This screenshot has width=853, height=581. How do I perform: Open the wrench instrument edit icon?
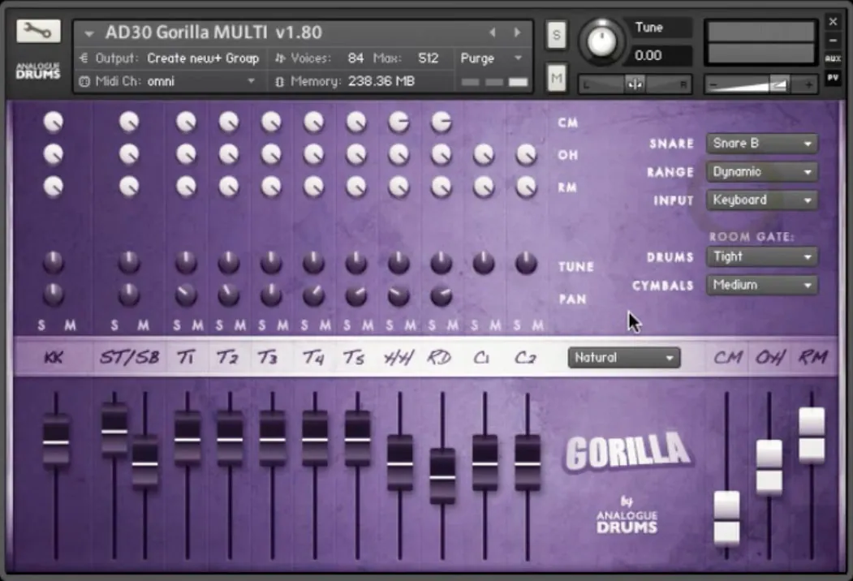pos(38,32)
